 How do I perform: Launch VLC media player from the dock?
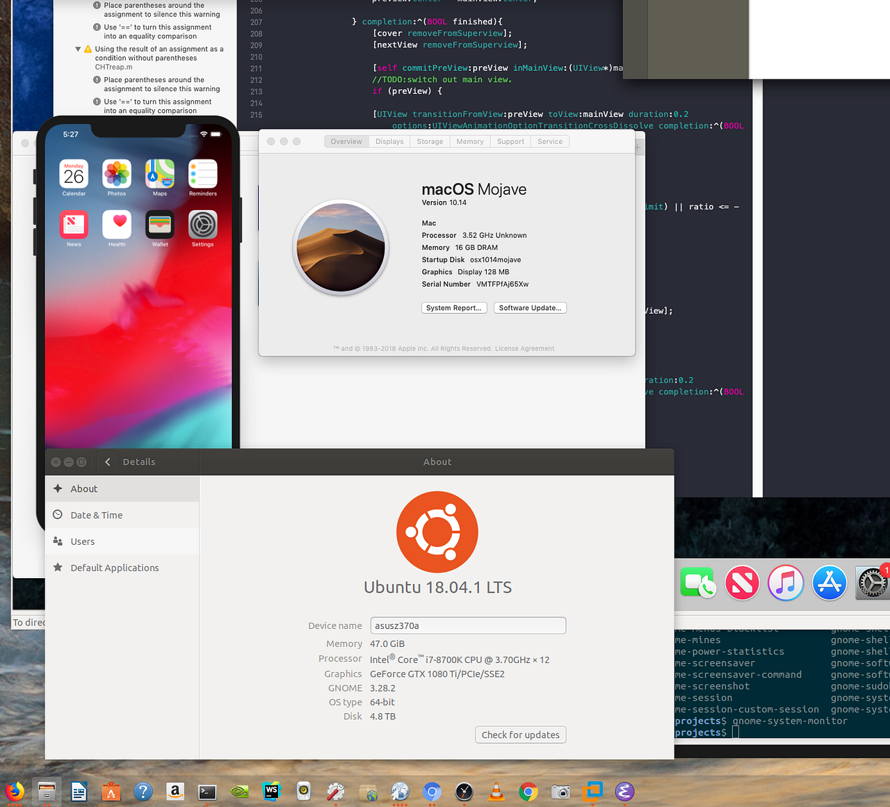pyautogui.click(x=496, y=792)
